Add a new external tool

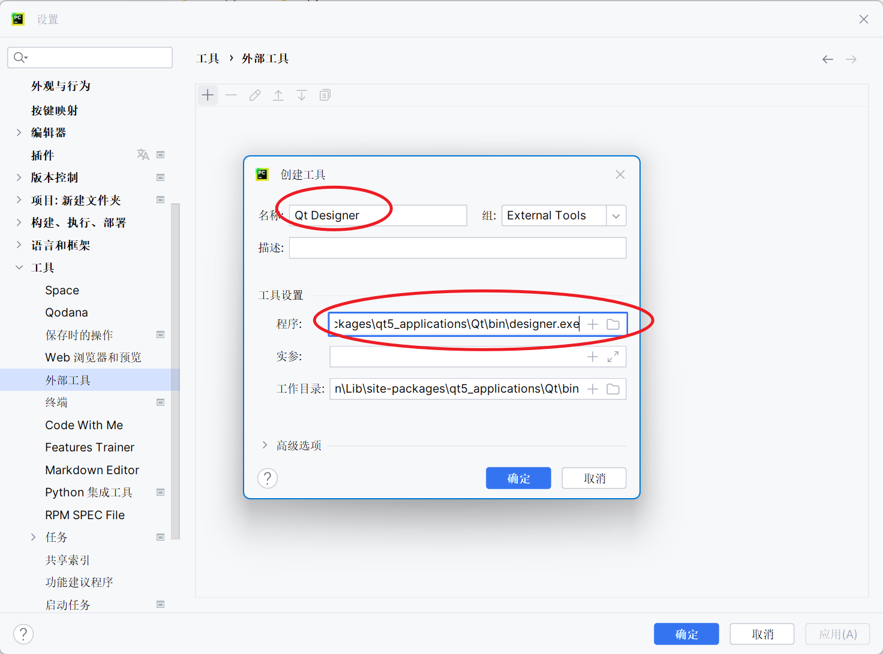[208, 95]
